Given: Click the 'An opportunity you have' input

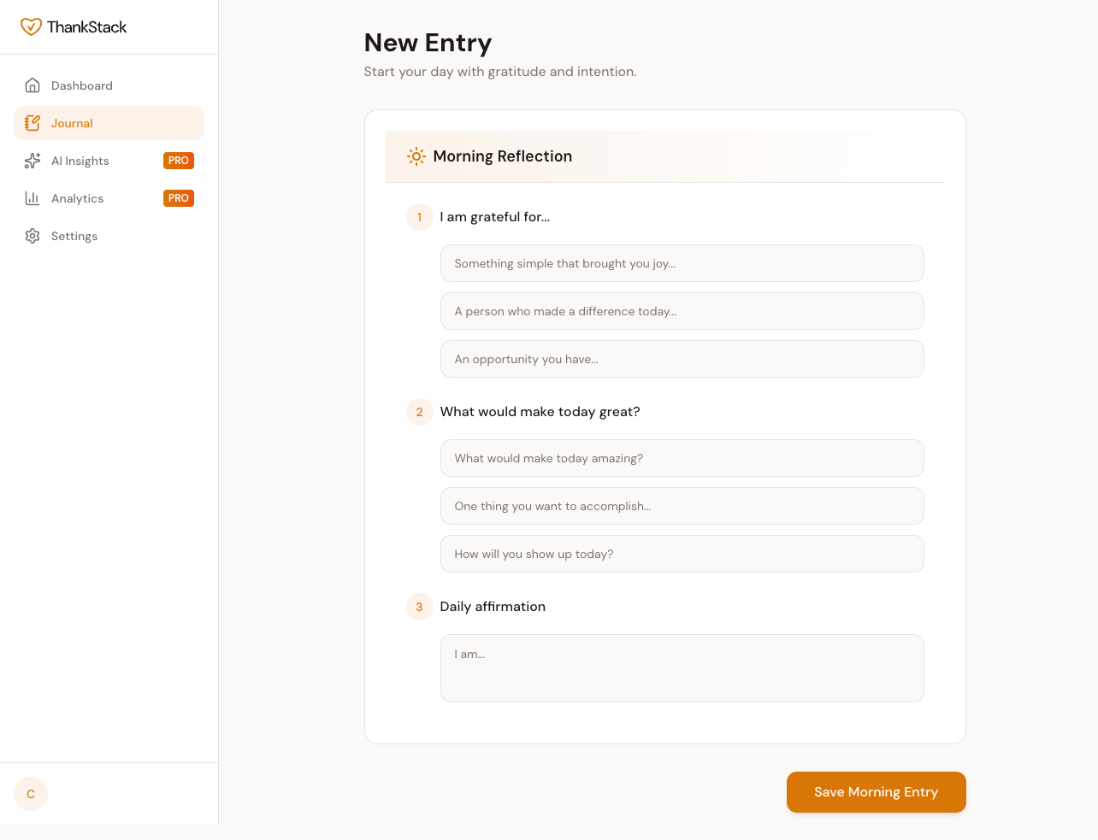Looking at the screenshot, I should (x=682, y=359).
